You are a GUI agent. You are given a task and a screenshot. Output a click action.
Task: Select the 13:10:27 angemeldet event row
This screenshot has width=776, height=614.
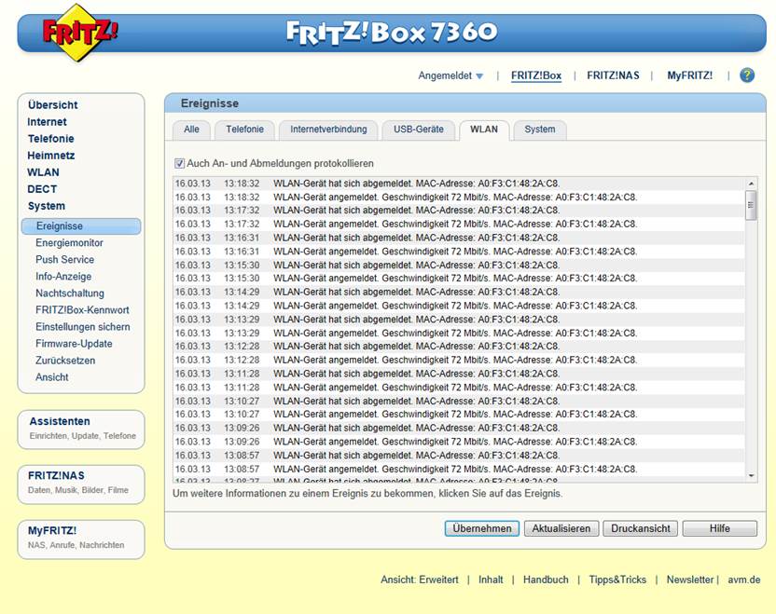click(x=459, y=415)
